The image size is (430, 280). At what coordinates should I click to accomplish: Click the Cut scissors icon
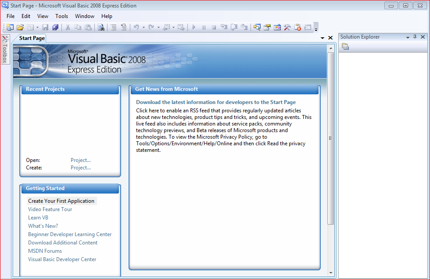coord(68,27)
